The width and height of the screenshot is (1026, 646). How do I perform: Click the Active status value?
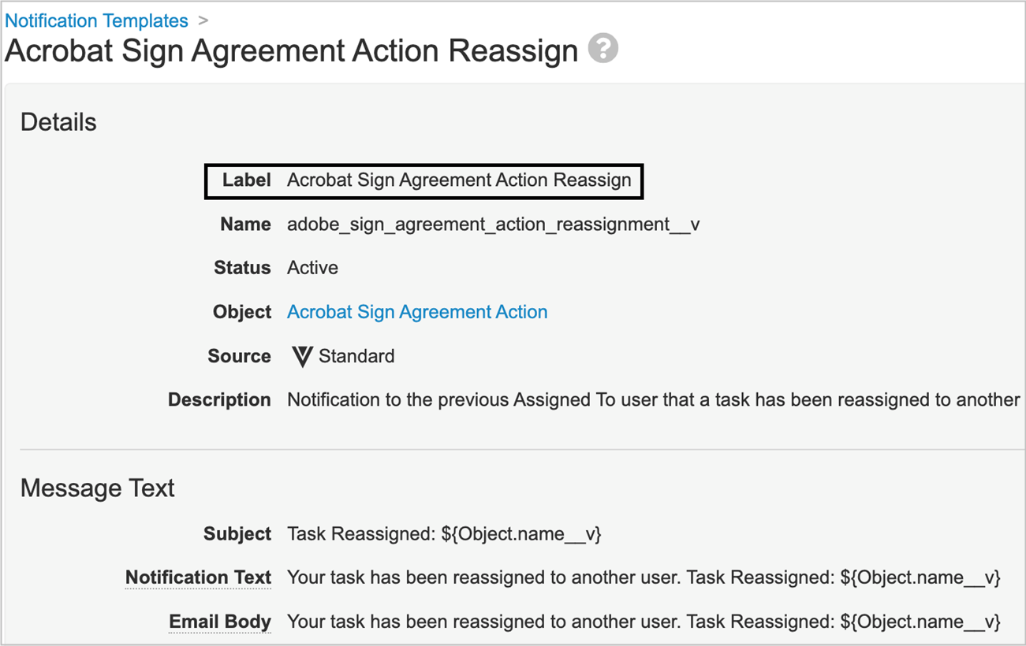pos(312,268)
